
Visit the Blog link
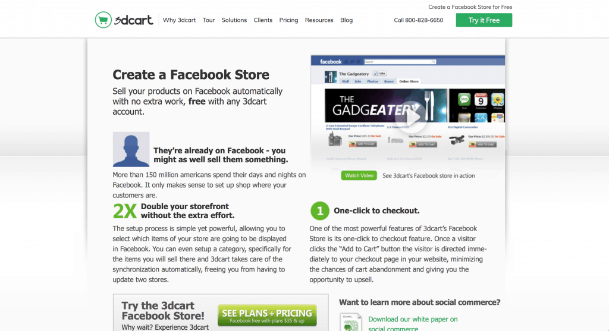click(347, 20)
